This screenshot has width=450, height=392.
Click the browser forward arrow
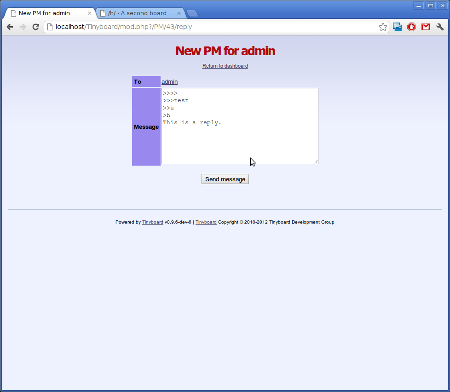23,27
